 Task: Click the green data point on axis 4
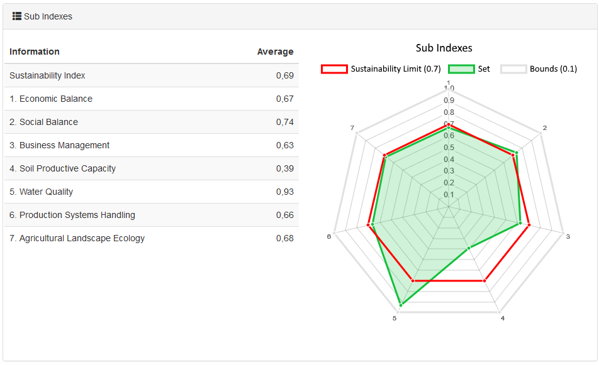[x=468, y=249]
